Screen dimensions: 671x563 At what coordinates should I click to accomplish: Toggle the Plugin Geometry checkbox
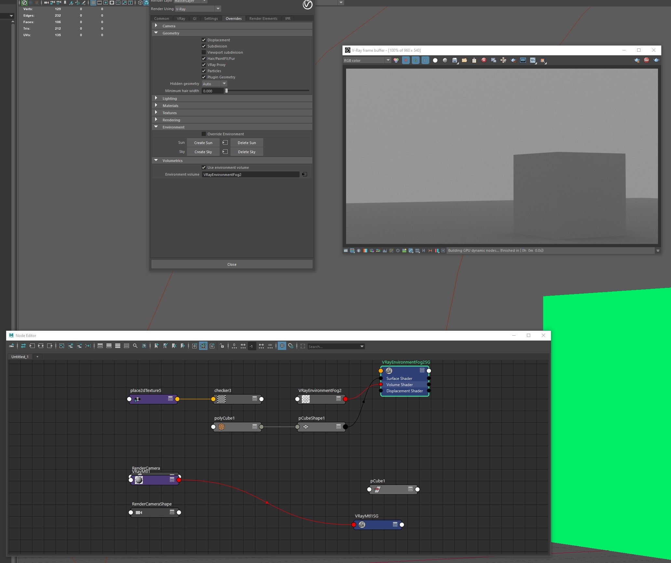click(204, 77)
